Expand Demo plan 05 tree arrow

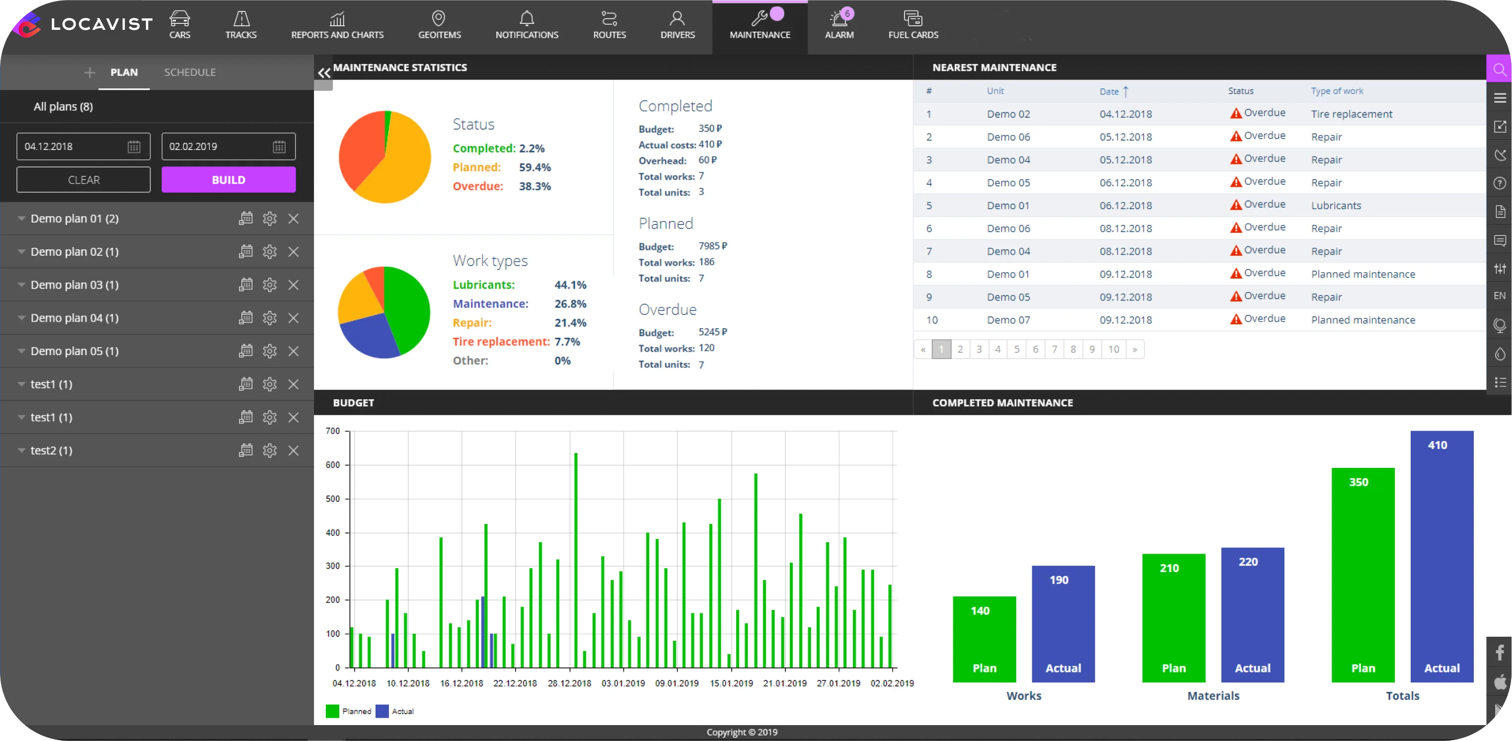coord(21,351)
